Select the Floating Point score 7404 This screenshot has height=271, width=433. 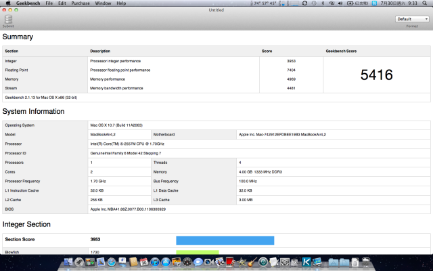click(291, 70)
